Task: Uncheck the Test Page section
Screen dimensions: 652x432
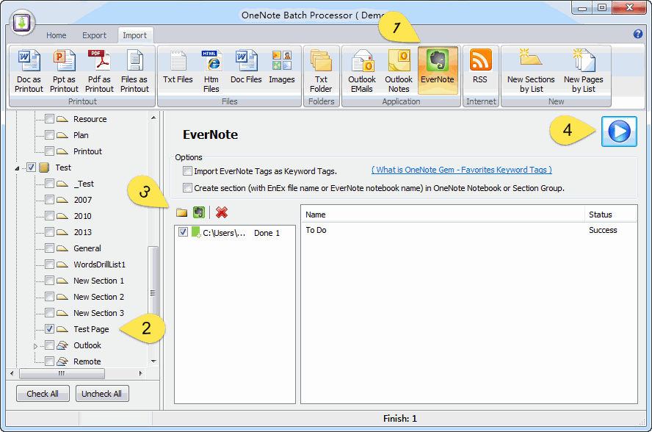Action: coord(48,329)
